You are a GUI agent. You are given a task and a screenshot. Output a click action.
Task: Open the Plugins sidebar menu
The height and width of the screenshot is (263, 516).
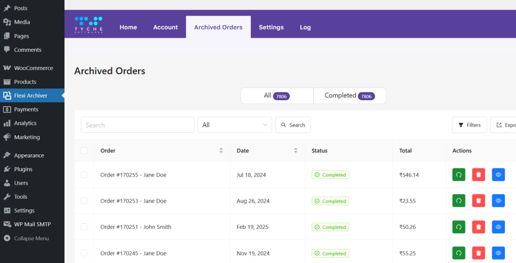pos(23,169)
